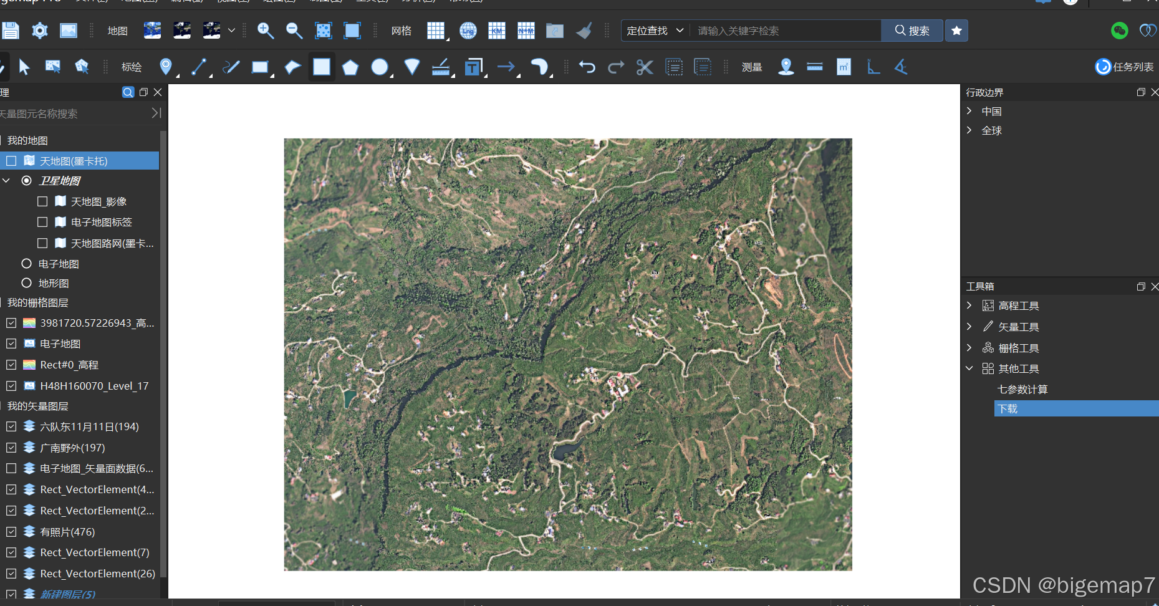1159x606 pixels.
Task: Select the zoom out magnifier tool
Action: click(294, 31)
